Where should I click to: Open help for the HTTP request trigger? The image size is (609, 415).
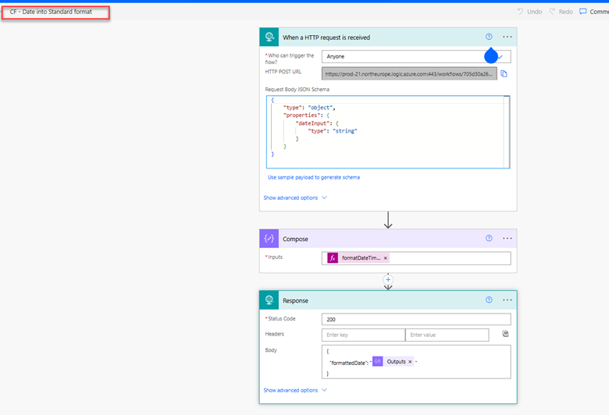tap(489, 37)
